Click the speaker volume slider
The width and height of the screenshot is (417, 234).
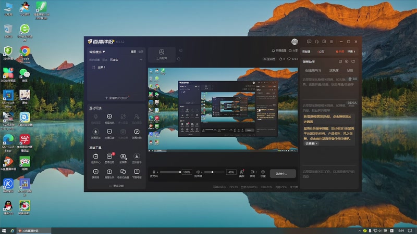[x=214, y=172]
